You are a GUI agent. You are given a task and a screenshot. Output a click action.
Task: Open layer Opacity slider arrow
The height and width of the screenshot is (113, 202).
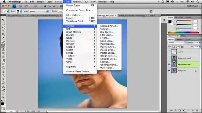click(x=200, y=43)
